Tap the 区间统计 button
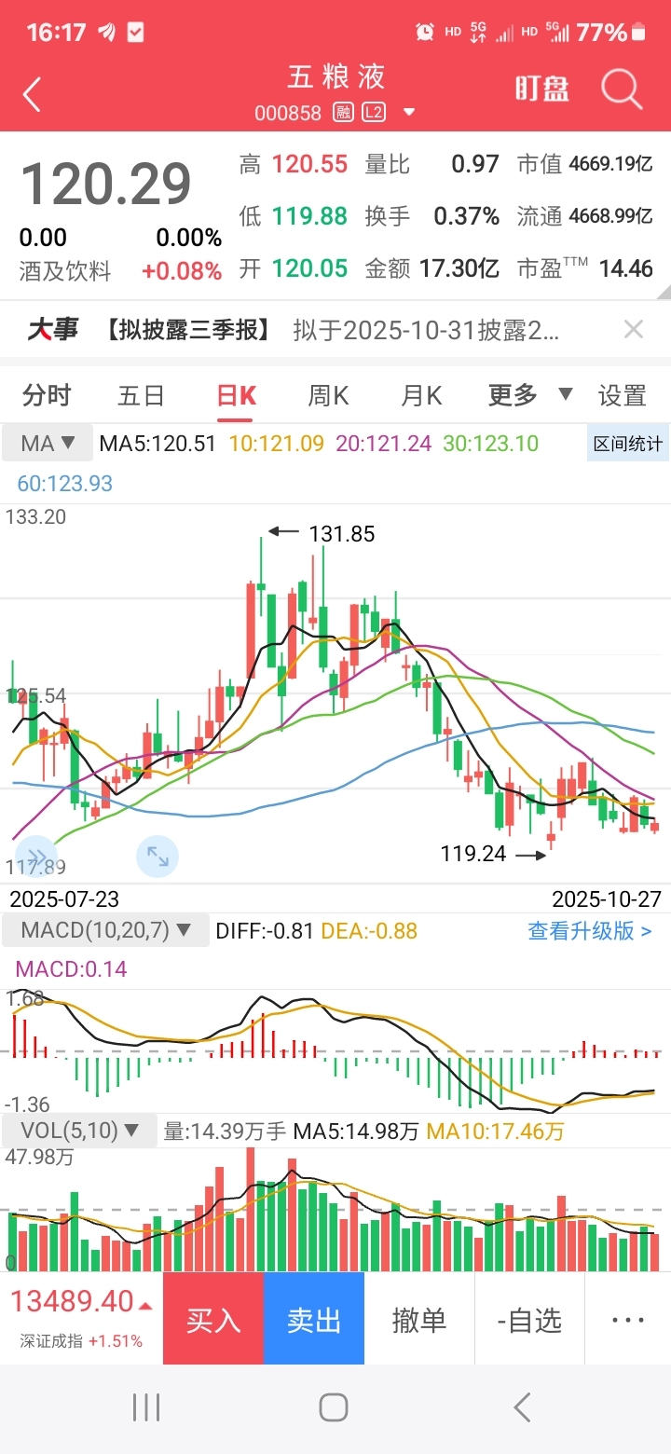This screenshot has height=1454, width=671. pos(628,444)
